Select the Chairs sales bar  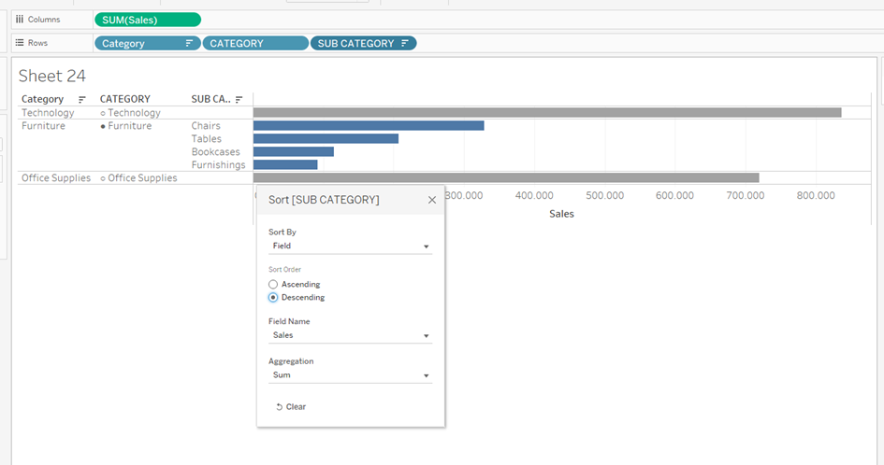tap(368, 125)
